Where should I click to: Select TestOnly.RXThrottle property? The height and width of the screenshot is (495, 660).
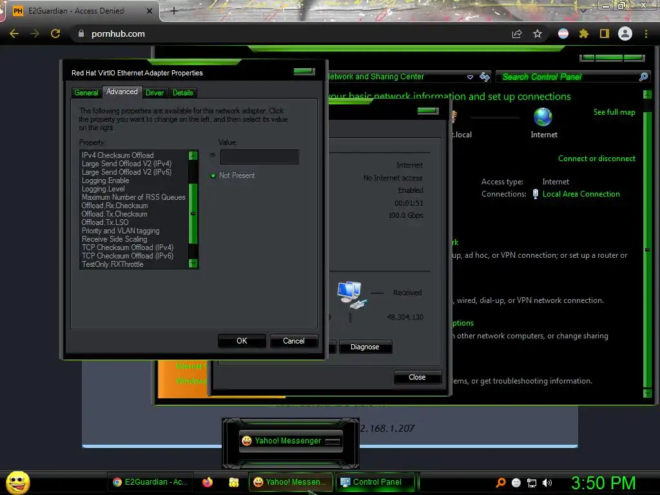tap(112, 264)
